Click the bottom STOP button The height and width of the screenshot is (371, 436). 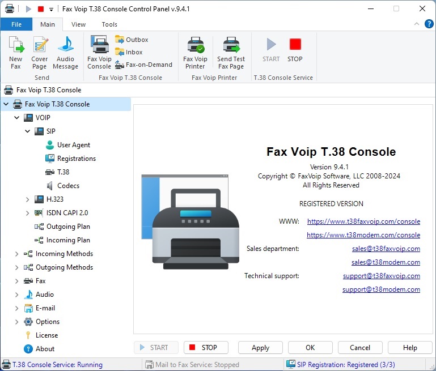(206, 348)
